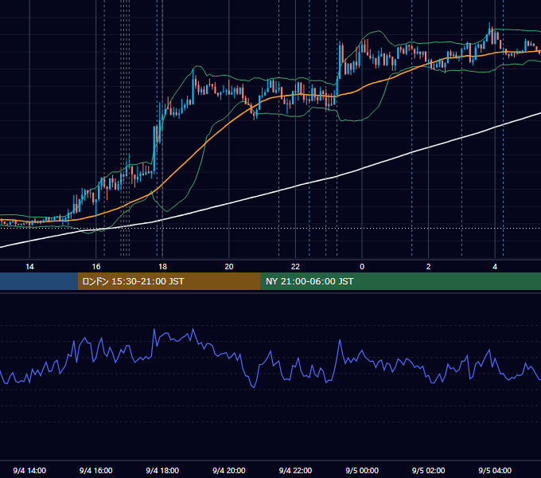Click the 14 hour axis label
This screenshot has width=541, height=478.
pyautogui.click(x=29, y=267)
